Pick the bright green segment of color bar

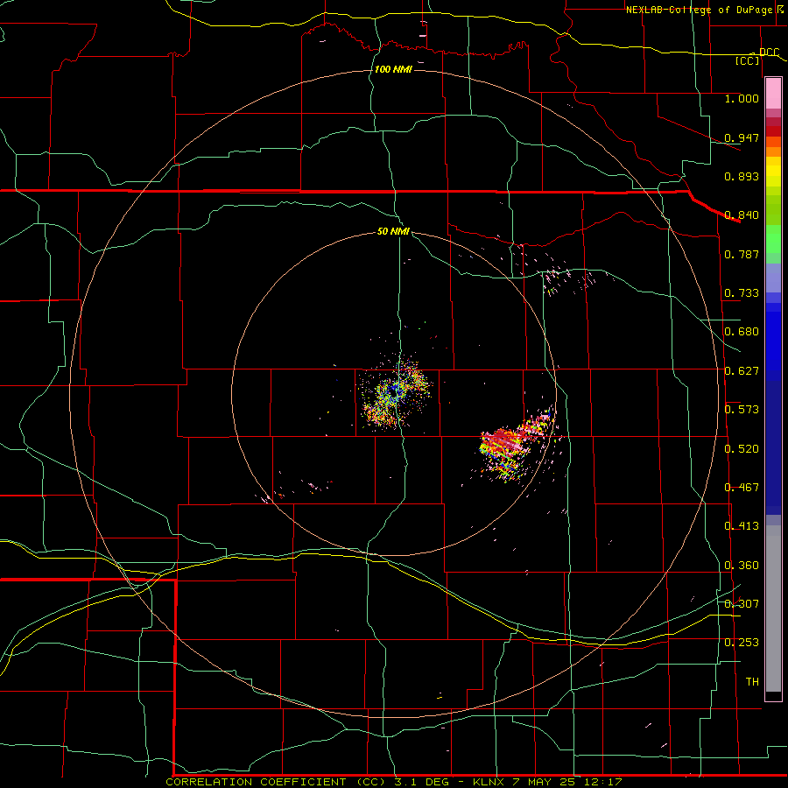coord(773,239)
